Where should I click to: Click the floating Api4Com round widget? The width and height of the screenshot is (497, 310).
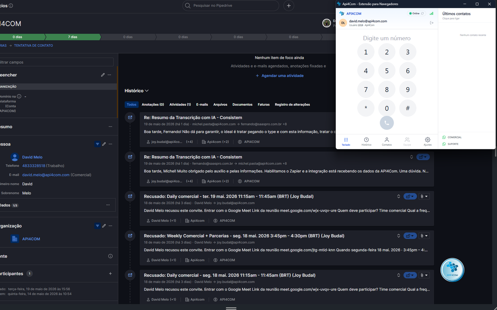point(452,270)
